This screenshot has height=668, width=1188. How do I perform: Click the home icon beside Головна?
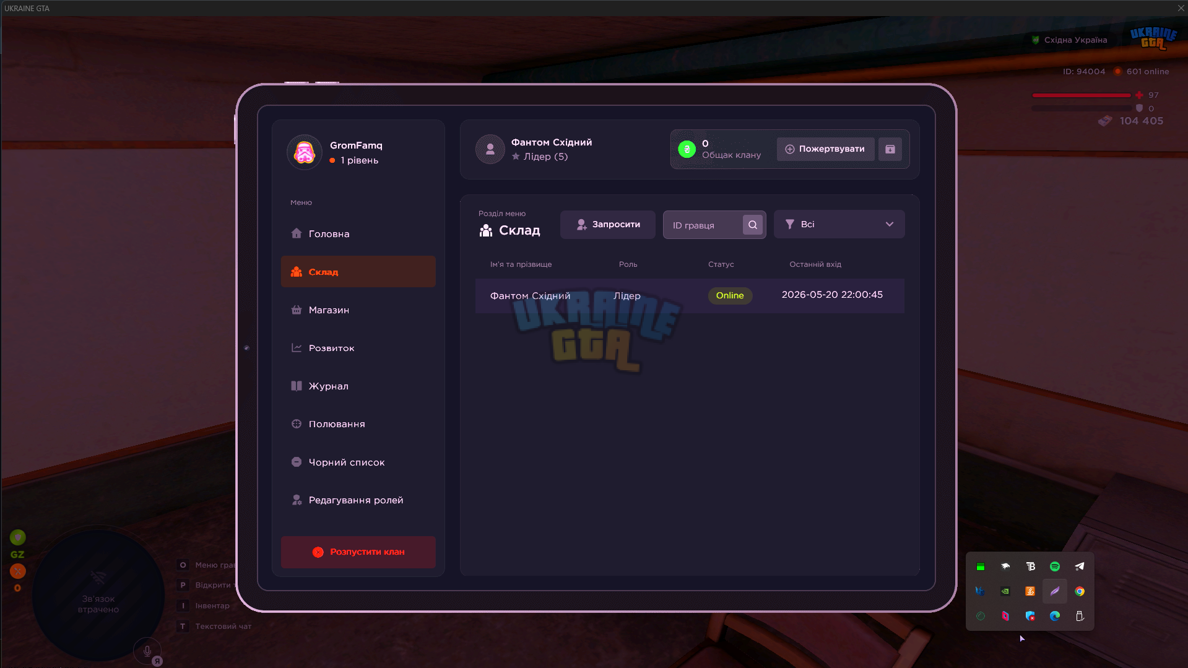point(297,233)
